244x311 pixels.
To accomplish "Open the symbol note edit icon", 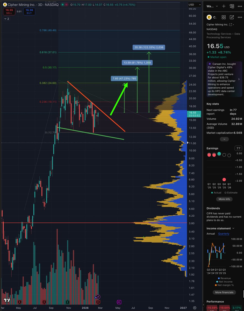I will 232,17.
